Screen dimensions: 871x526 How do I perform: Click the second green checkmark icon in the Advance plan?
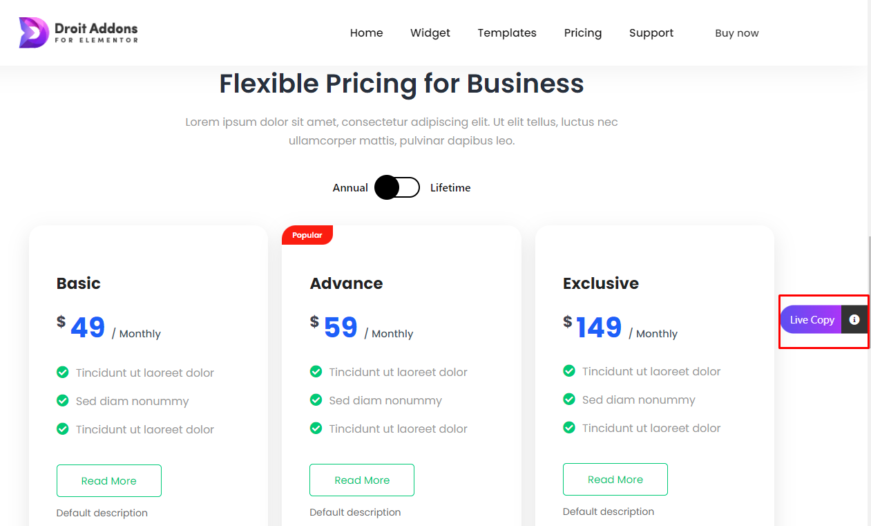(316, 400)
